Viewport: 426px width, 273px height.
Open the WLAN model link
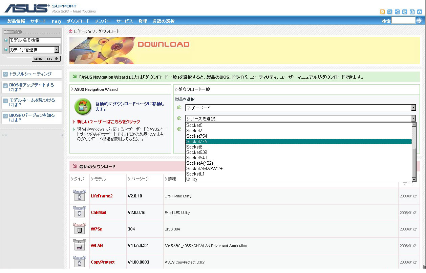point(97,246)
